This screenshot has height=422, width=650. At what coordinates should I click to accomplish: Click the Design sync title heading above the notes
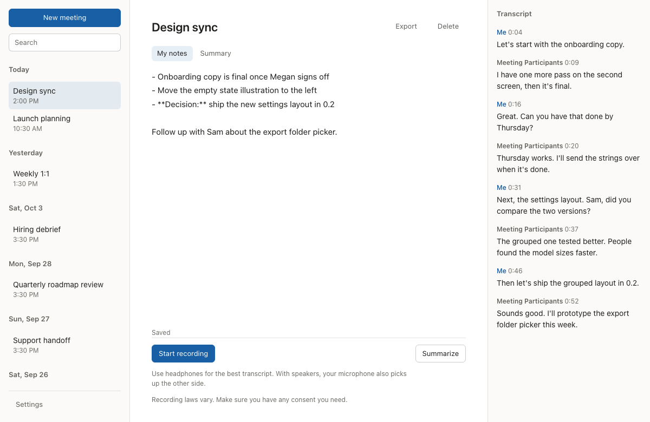point(185,28)
